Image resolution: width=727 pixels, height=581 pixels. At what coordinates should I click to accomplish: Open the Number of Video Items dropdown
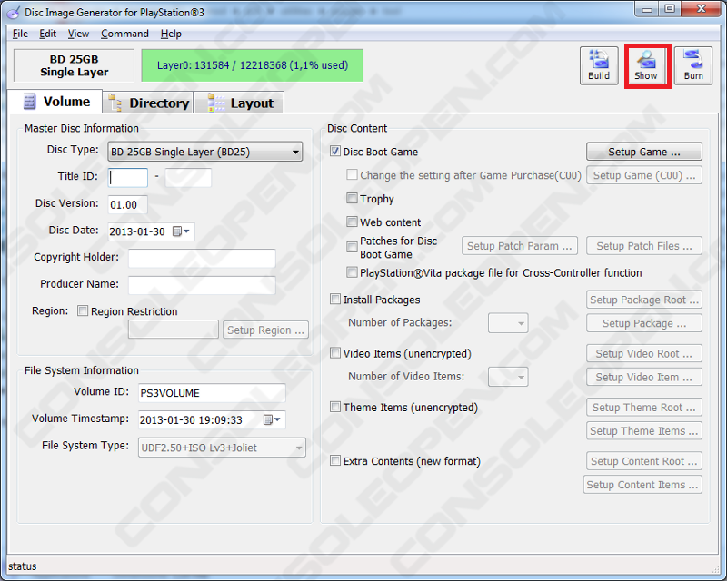[x=508, y=377]
